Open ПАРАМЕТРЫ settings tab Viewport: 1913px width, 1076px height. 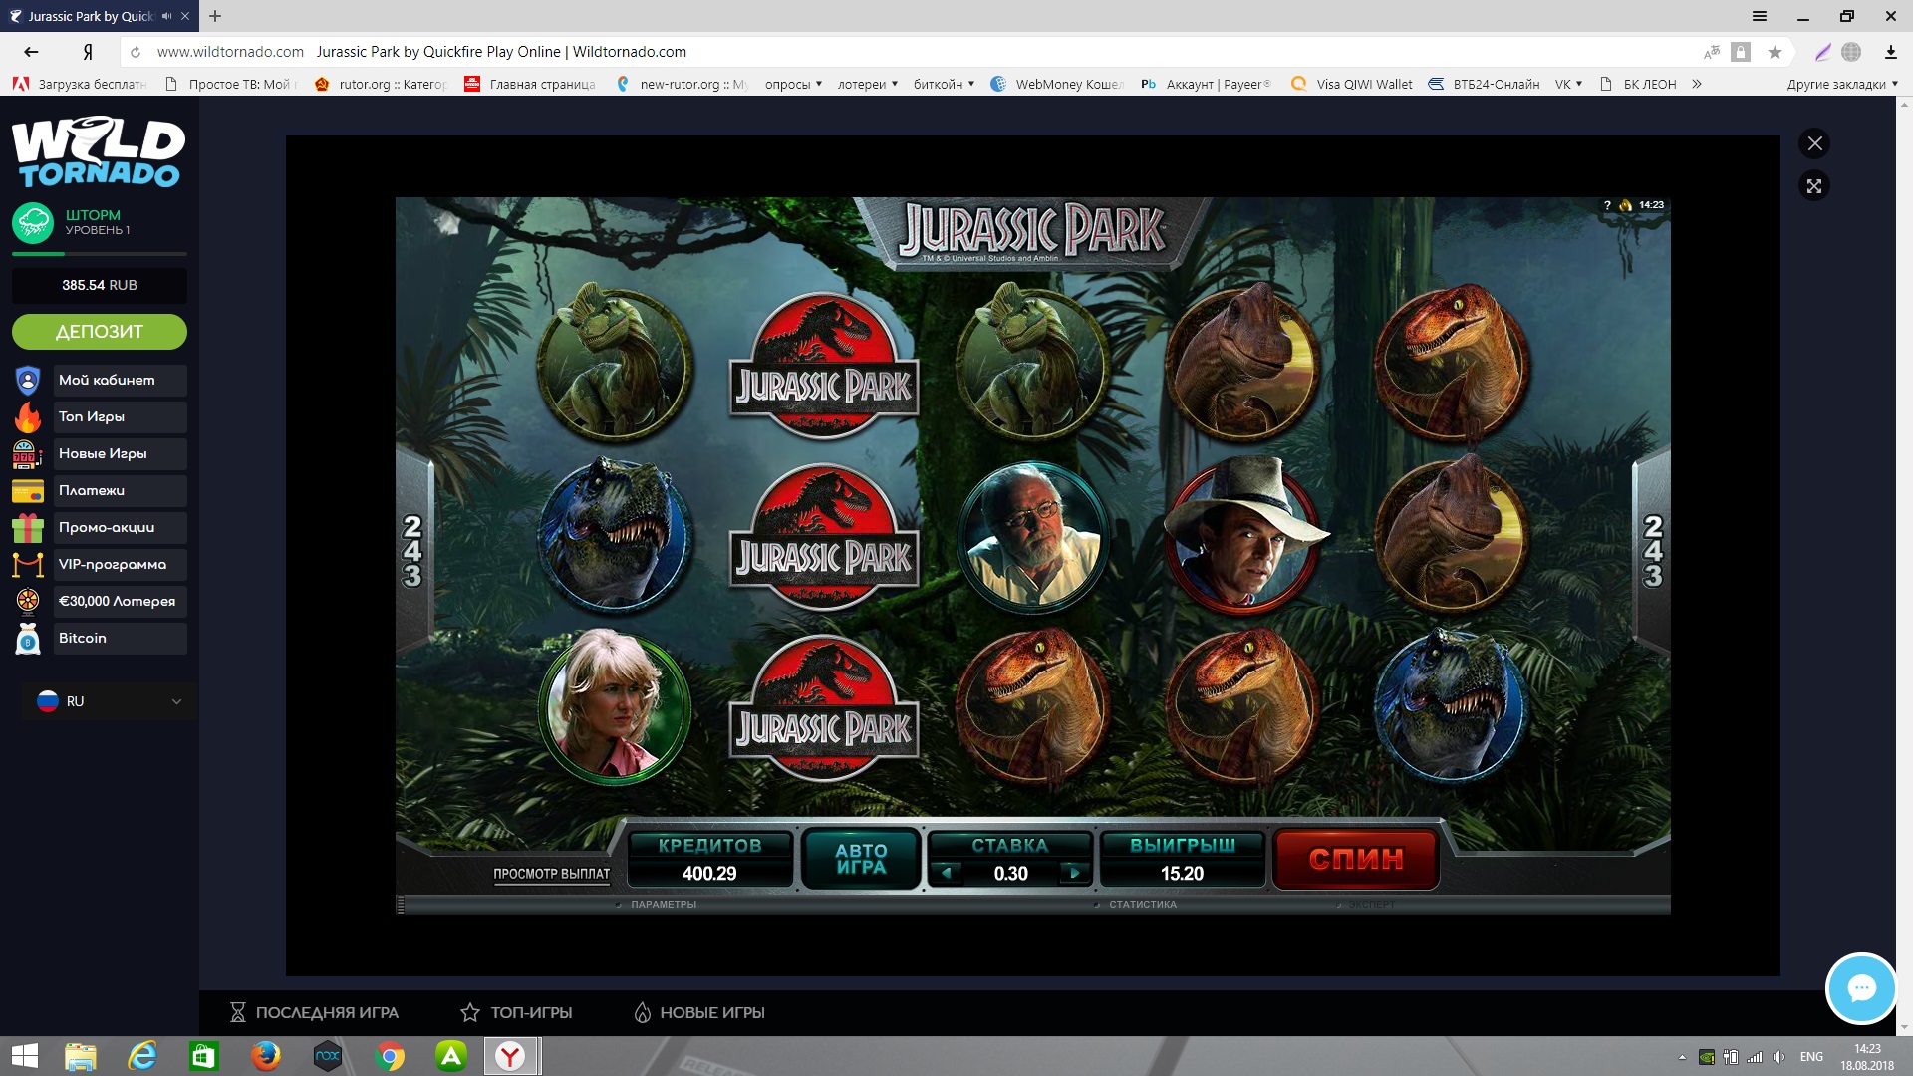pyautogui.click(x=663, y=905)
